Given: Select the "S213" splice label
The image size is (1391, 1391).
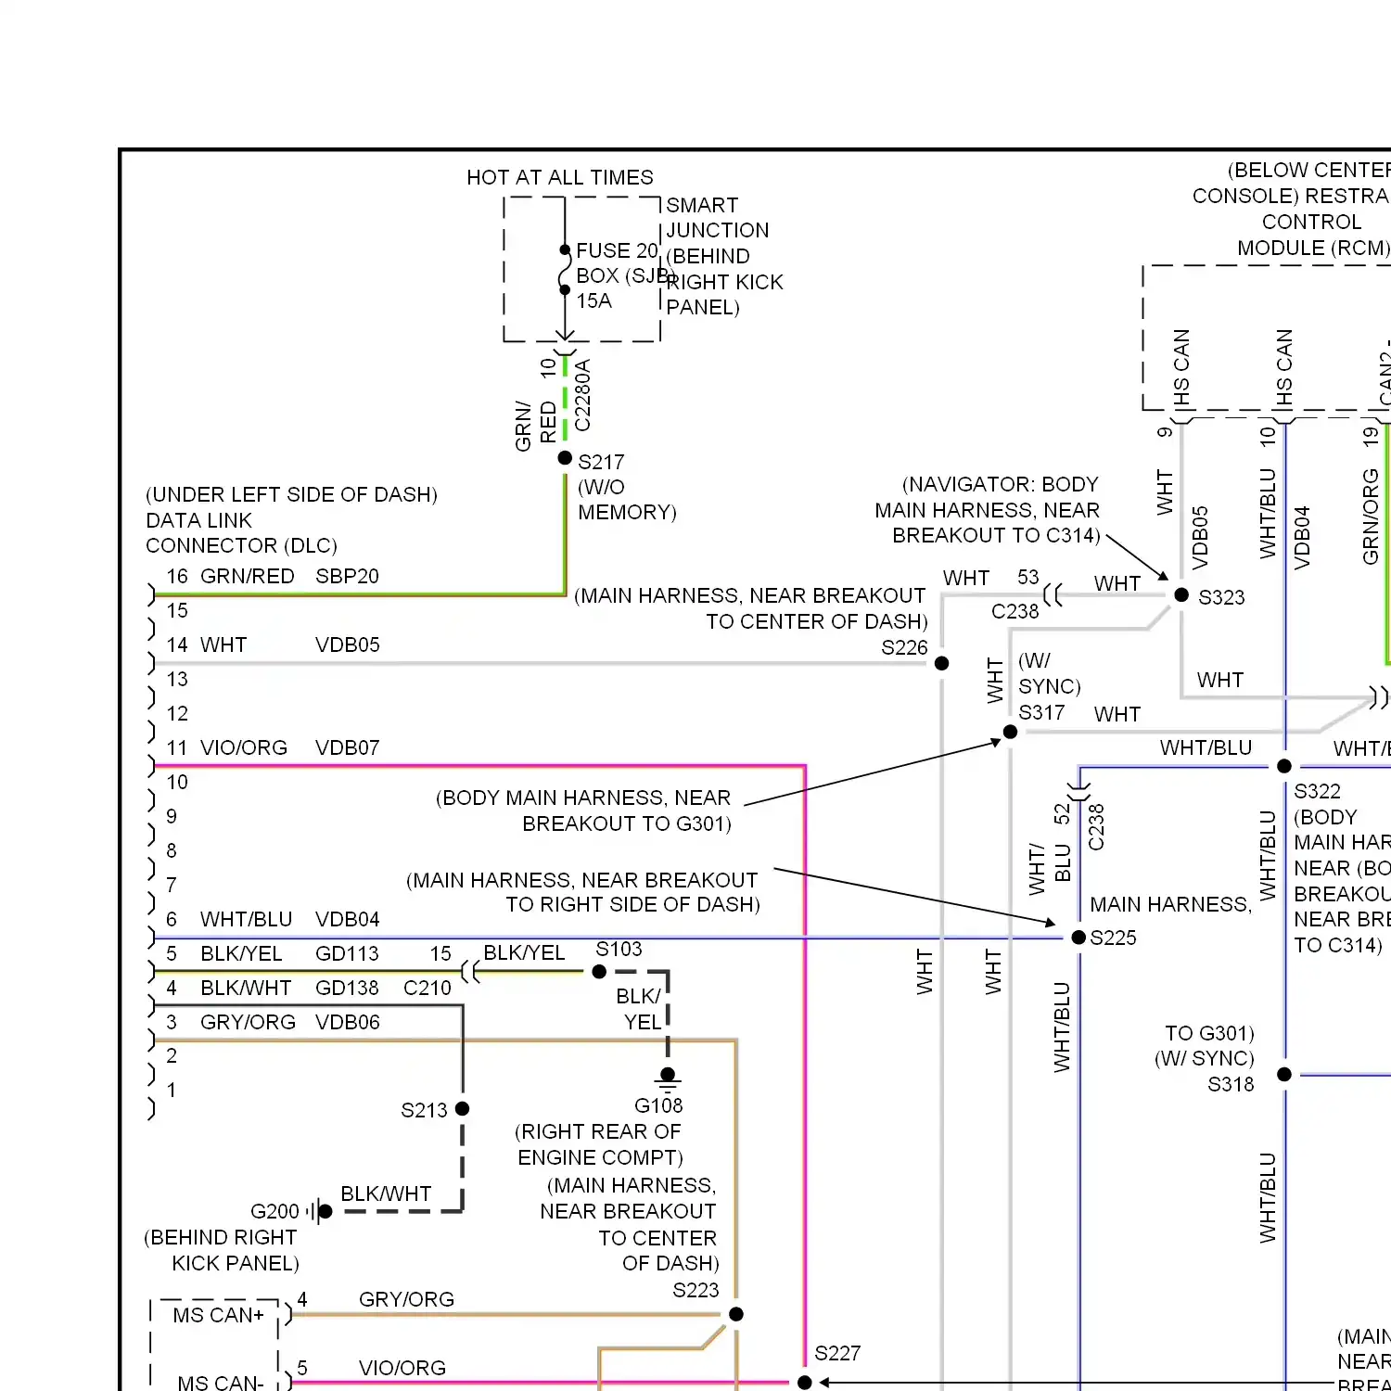Looking at the screenshot, I should (x=424, y=1110).
